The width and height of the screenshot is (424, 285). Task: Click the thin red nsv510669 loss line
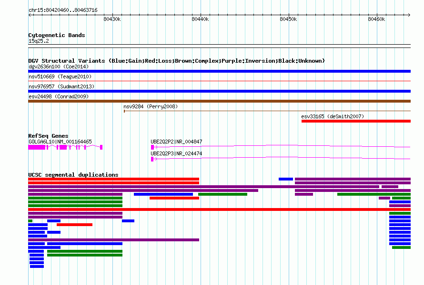pyautogui.click(x=219, y=81)
